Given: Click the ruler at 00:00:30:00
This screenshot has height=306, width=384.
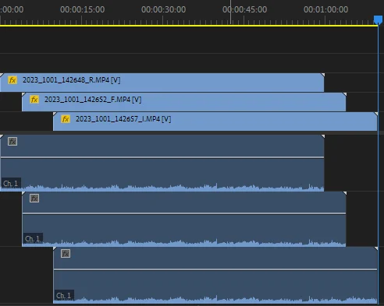Looking at the screenshot, I should pyautogui.click(x=163, y=9).
